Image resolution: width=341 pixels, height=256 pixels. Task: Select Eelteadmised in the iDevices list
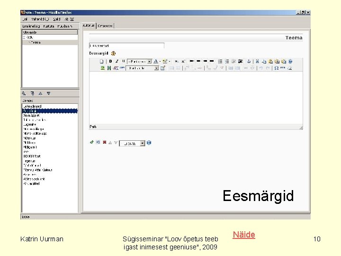click(x=50, y=106)
